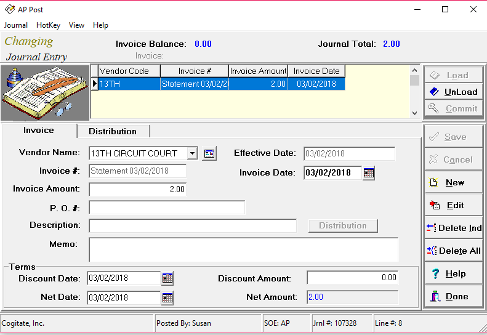Click the Description field
This screenshot has height=335, width=487.
[193, 226]
